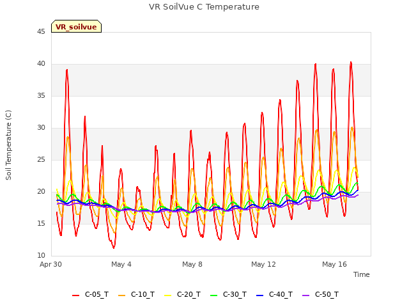Screen dimensions: 409x307
Task: Toggle the C-40_T series label
Action: tap(281, 294)
